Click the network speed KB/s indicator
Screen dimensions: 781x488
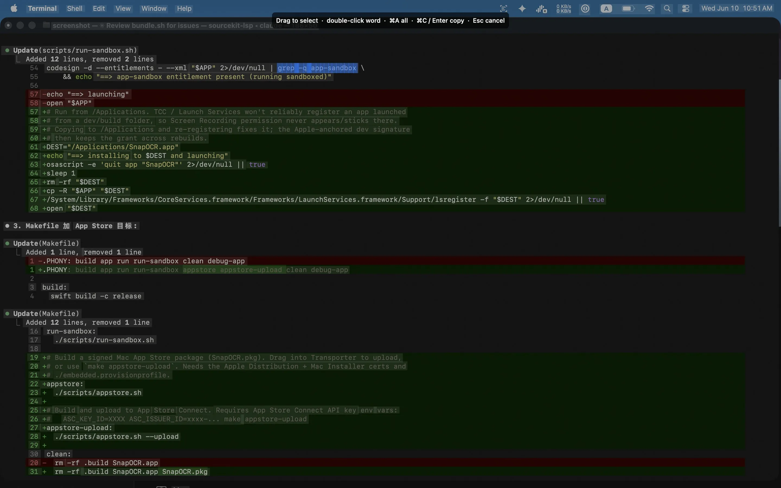[x=564, y=9]
